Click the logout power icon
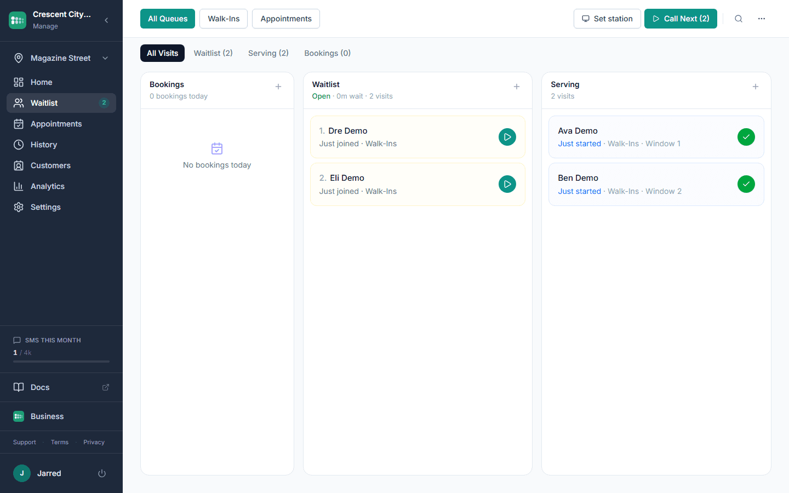The image size is (789, 493). 102,473
